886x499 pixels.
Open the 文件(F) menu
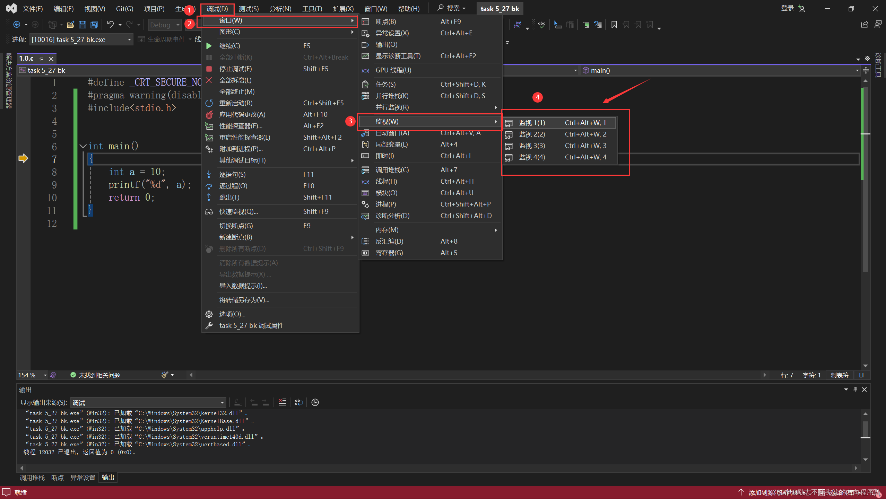33,9
